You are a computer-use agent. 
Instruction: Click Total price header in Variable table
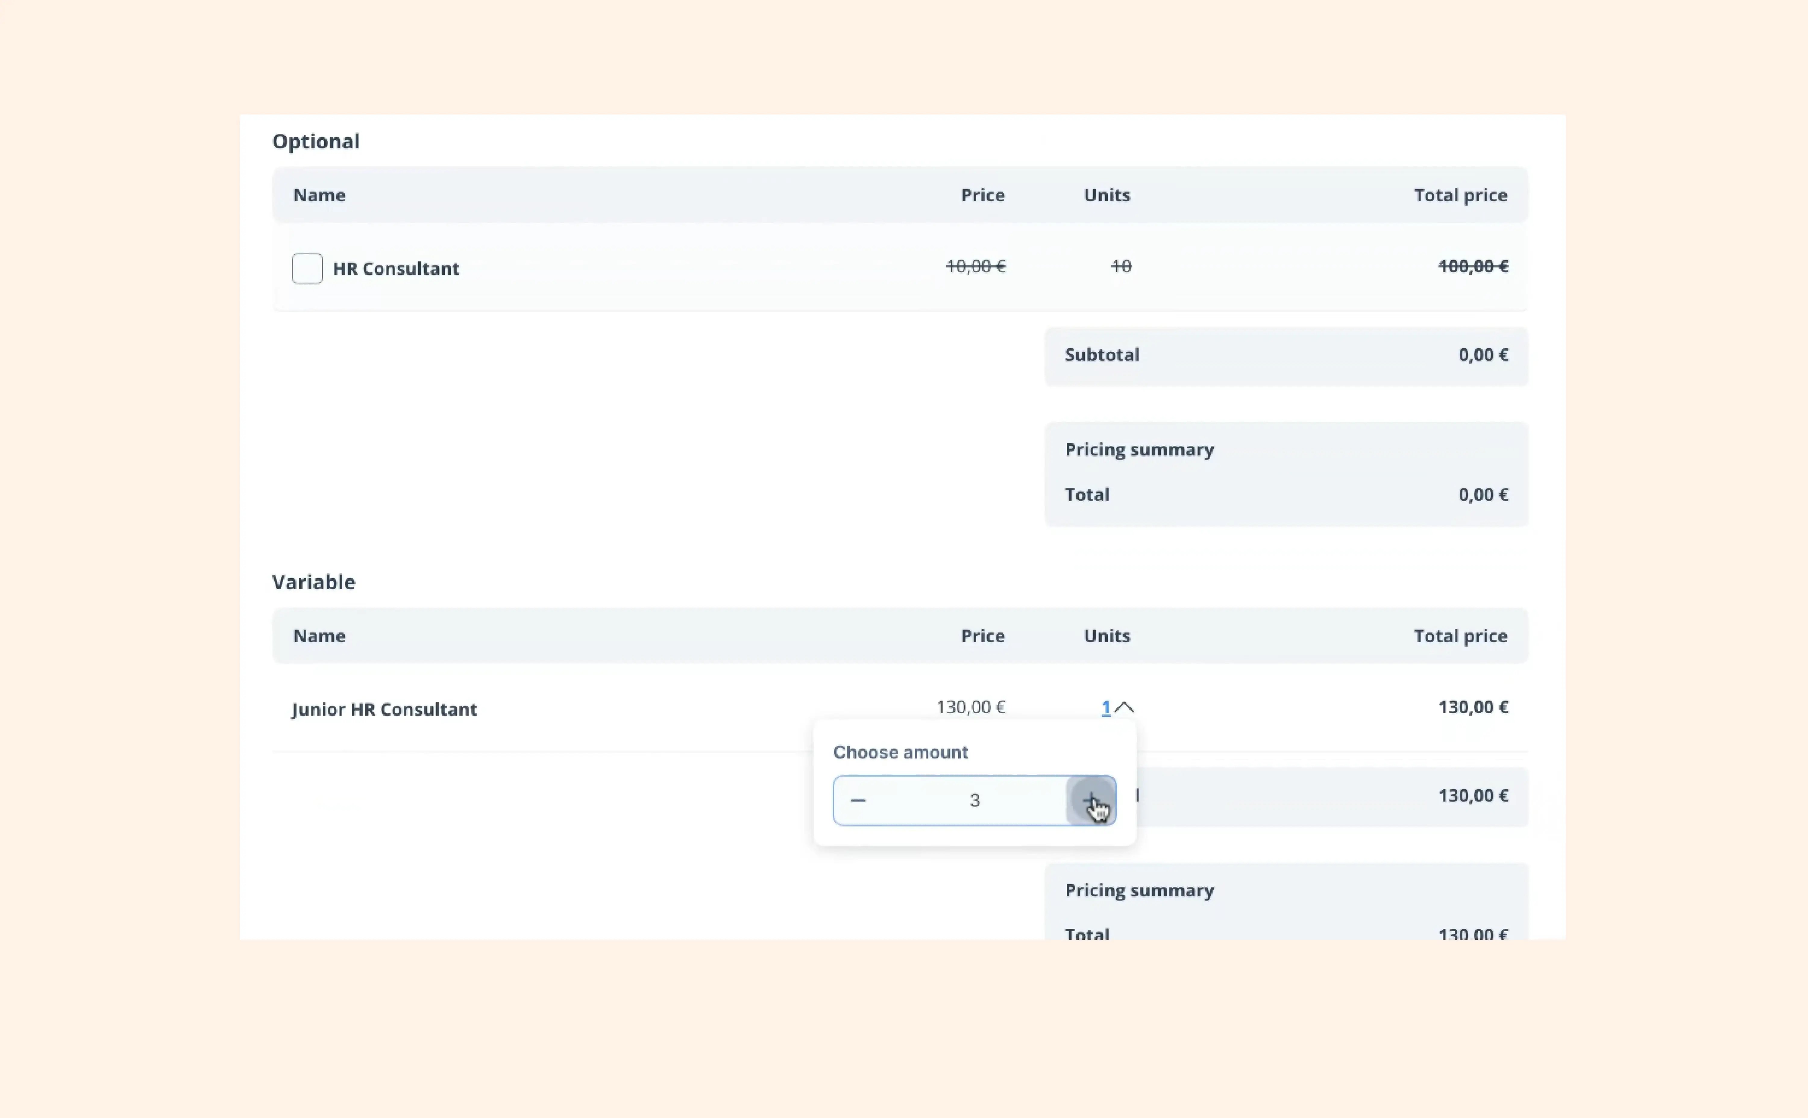click(1460, 636)
